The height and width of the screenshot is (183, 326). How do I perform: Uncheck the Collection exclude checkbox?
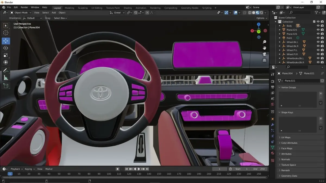pyautogui.click(x=314, y=22)
